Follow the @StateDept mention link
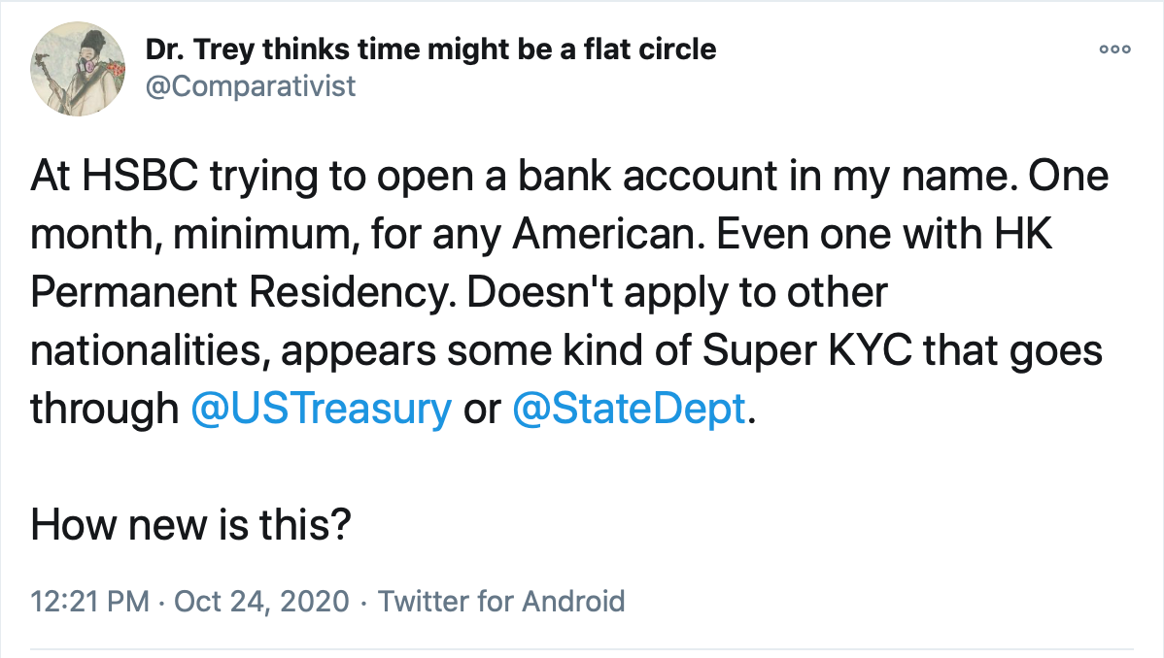The image size is (1164, 658). click(630, 409)
